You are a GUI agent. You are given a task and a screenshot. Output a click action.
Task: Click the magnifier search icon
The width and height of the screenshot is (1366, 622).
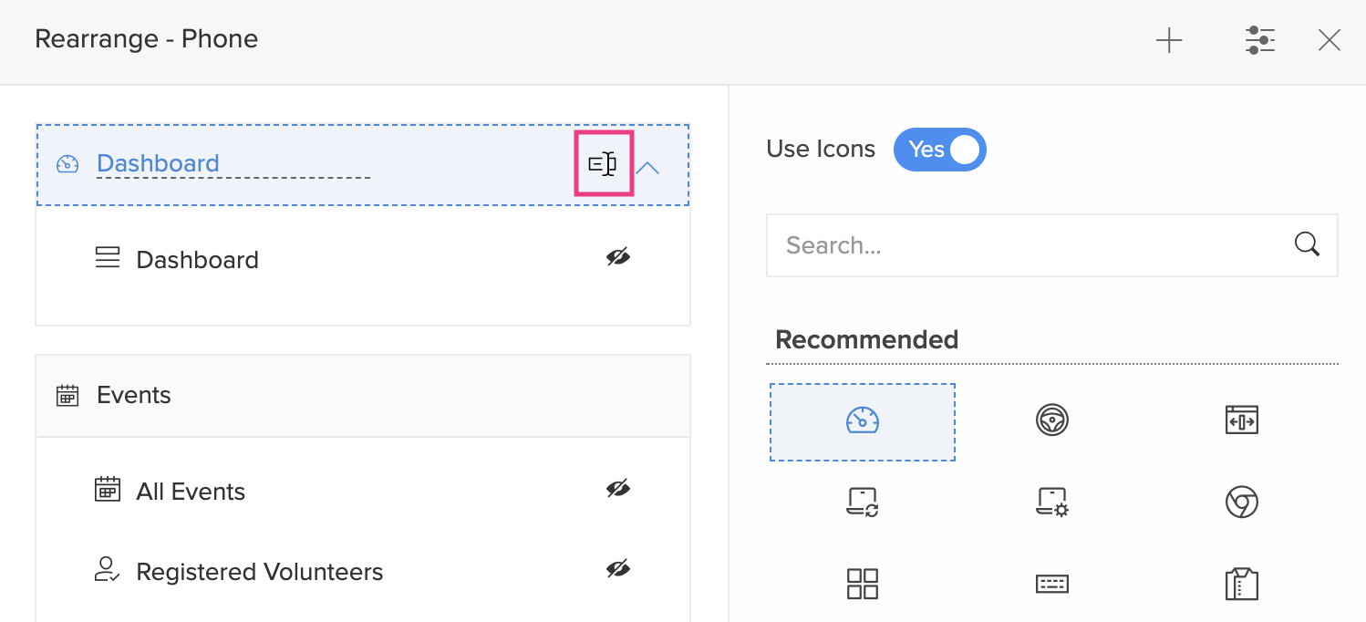pyautogui.click(x=1307, y=244)
